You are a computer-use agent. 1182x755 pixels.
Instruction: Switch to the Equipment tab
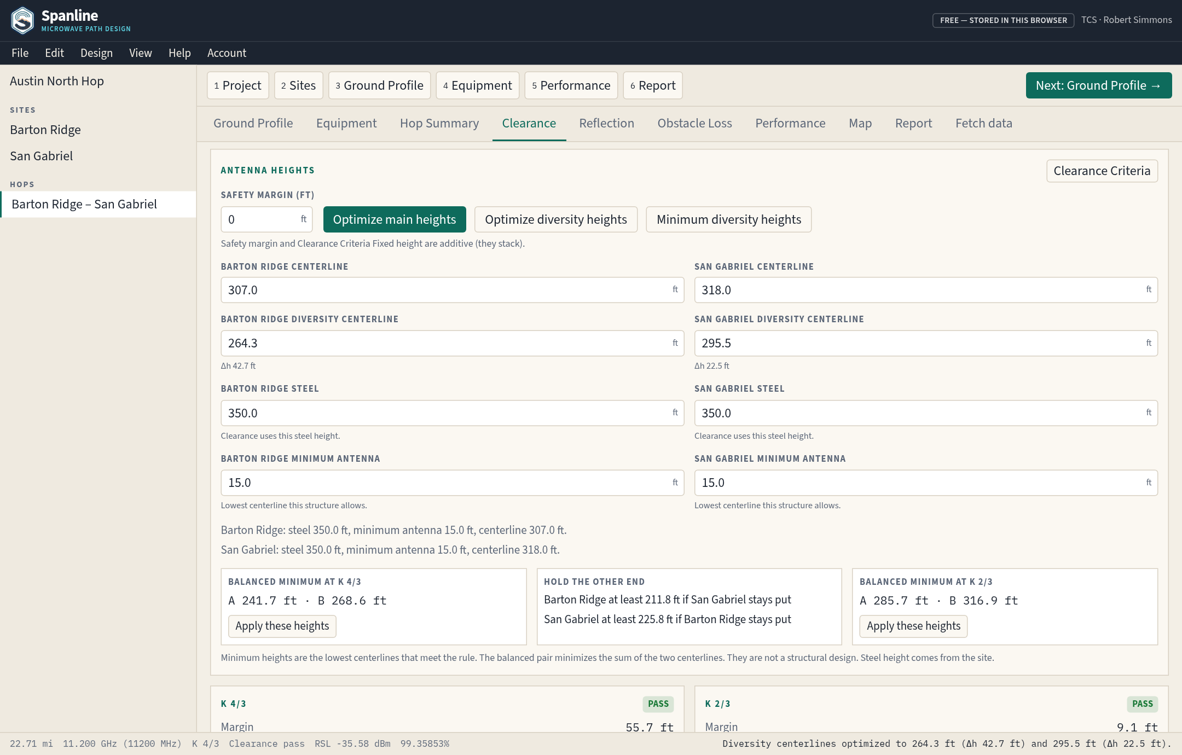[346, 124]
